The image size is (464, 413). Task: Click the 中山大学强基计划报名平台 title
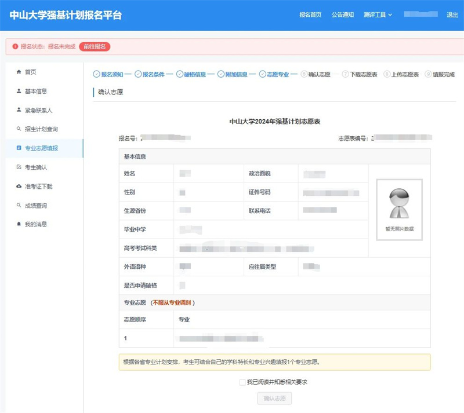(x=66, y=15)
